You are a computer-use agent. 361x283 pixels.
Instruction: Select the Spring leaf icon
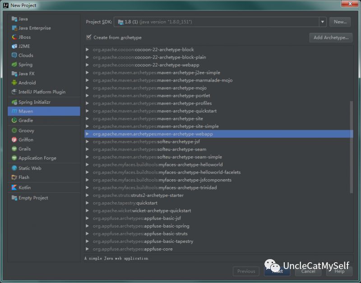point(14,64)
